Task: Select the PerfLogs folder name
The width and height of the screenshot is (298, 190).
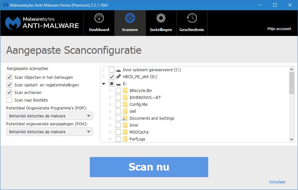Action: (x=137, y=139)
